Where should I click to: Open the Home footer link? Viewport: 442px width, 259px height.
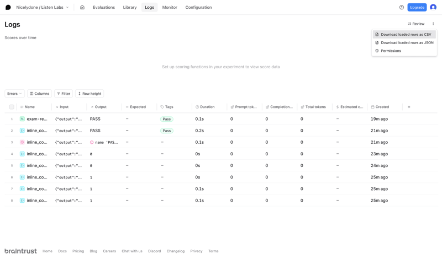point(48,251)
